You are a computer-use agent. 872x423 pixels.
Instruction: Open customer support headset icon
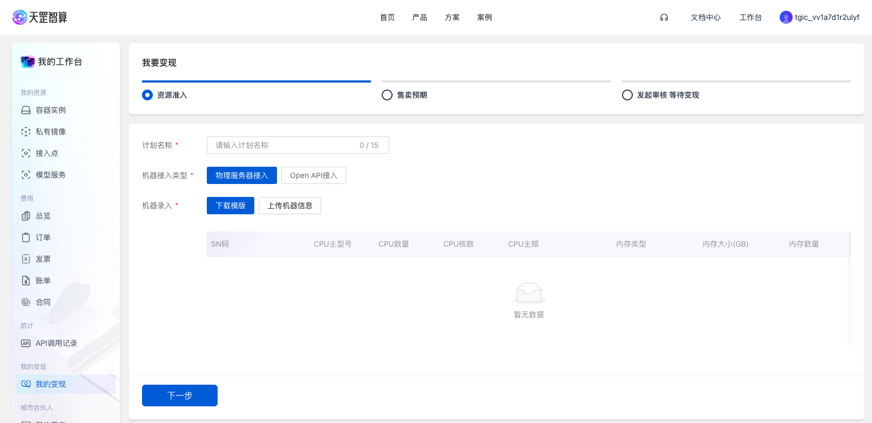(664, 17)
